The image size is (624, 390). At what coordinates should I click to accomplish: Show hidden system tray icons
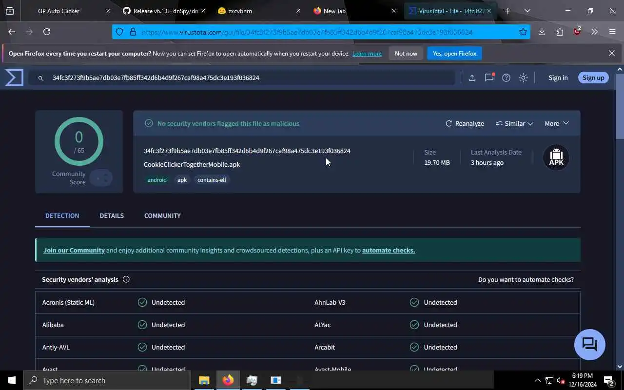(537, 380)
